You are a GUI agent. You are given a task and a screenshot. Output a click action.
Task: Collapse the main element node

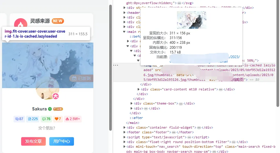(124, 32)
